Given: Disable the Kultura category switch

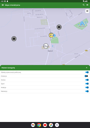Looking at the screenshot, I should [x=87, y=80].
